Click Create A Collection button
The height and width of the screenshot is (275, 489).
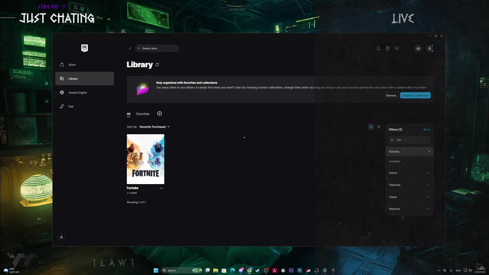pos(415,95)
